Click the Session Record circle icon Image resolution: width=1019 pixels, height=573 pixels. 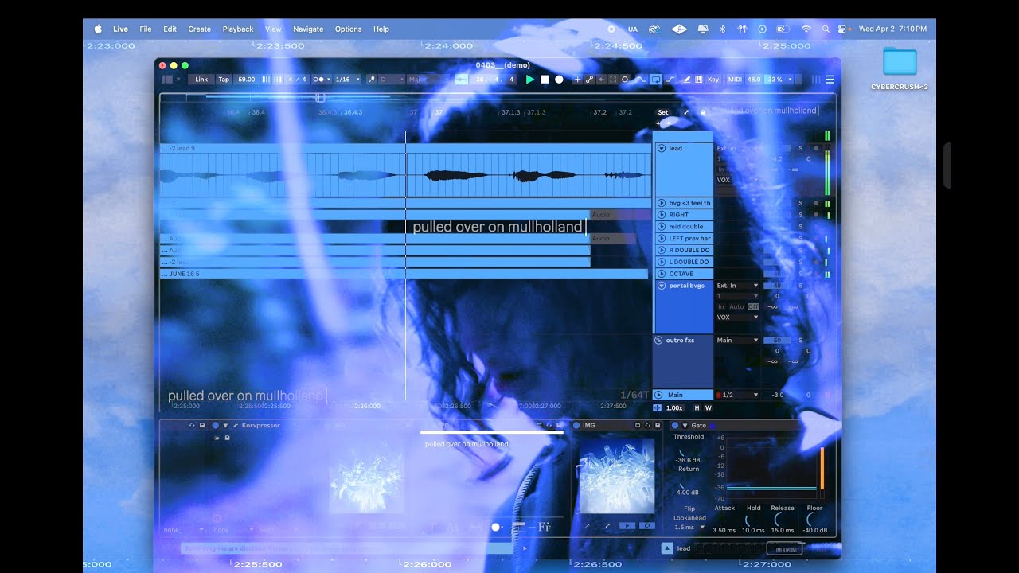(x=625, y=80)
